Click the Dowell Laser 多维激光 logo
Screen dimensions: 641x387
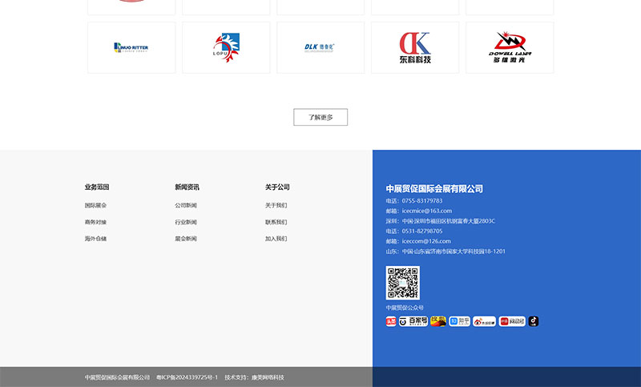coord(510,47)
